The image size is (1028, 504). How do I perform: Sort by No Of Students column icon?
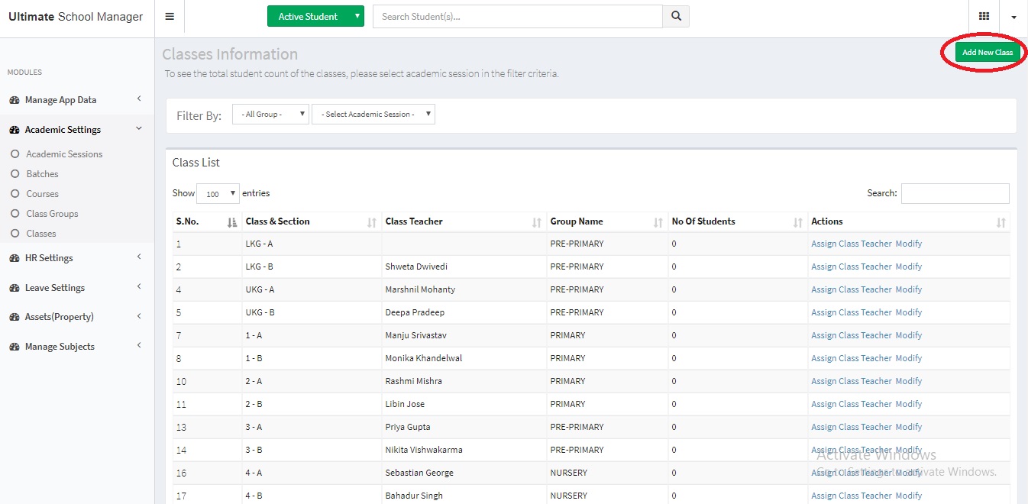point(798,222)
